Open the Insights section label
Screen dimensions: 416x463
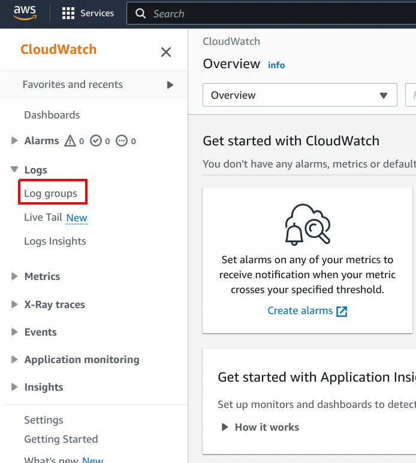[44, 387]
